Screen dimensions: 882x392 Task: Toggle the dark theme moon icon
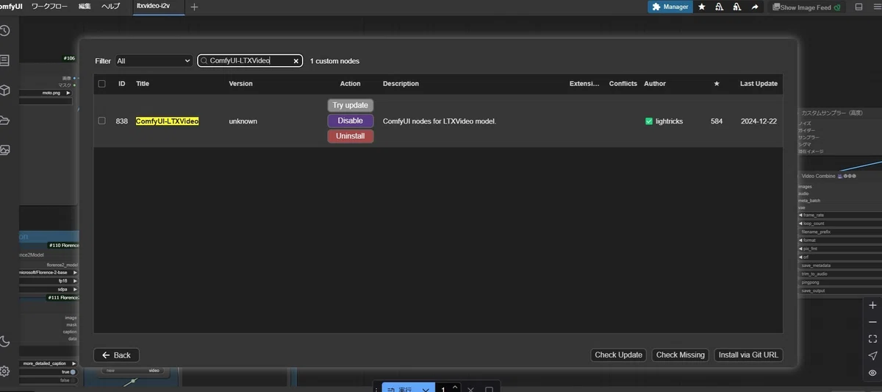tap(5, 341)
